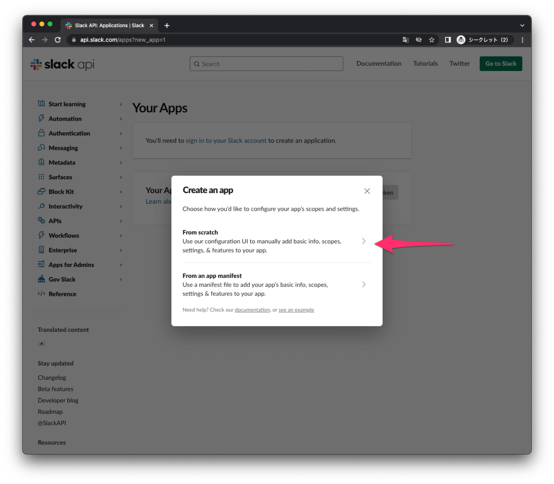This screenshot has height=484, width=554.
Task: Click the Search input field
Action: coord(266,64)
